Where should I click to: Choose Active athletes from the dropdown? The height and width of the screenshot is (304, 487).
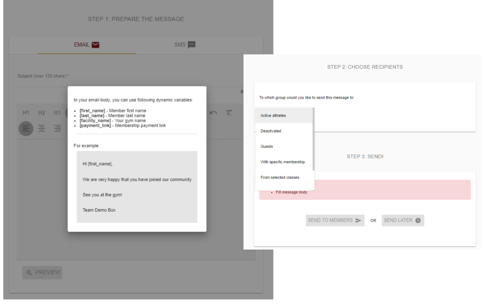coord(273,116)
